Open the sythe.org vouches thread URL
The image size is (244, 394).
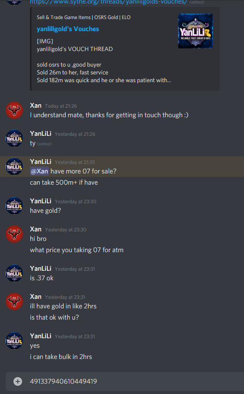click(108, 2)
